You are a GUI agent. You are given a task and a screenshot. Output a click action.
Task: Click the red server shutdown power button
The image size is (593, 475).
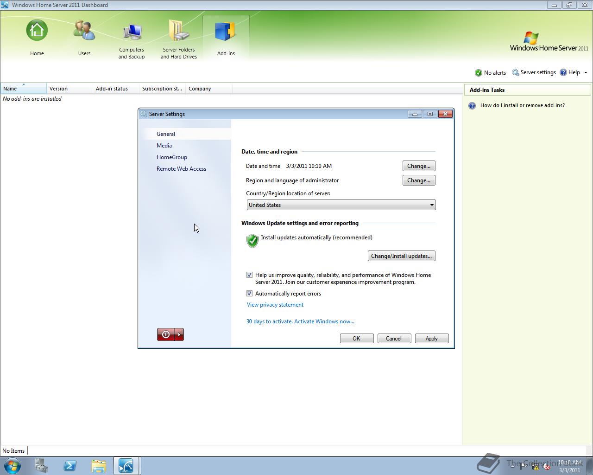pyautogui.click(x=166, y=334)
